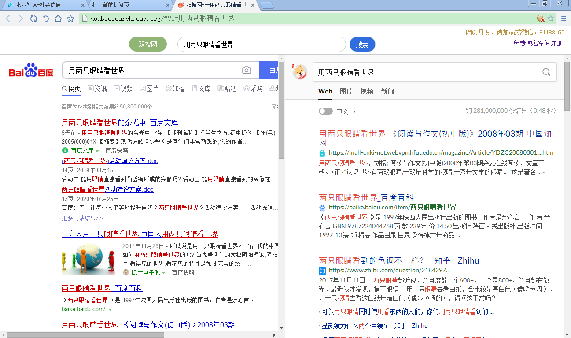
Task: Select the Web tab in the right pane
Action: [325, 91]
